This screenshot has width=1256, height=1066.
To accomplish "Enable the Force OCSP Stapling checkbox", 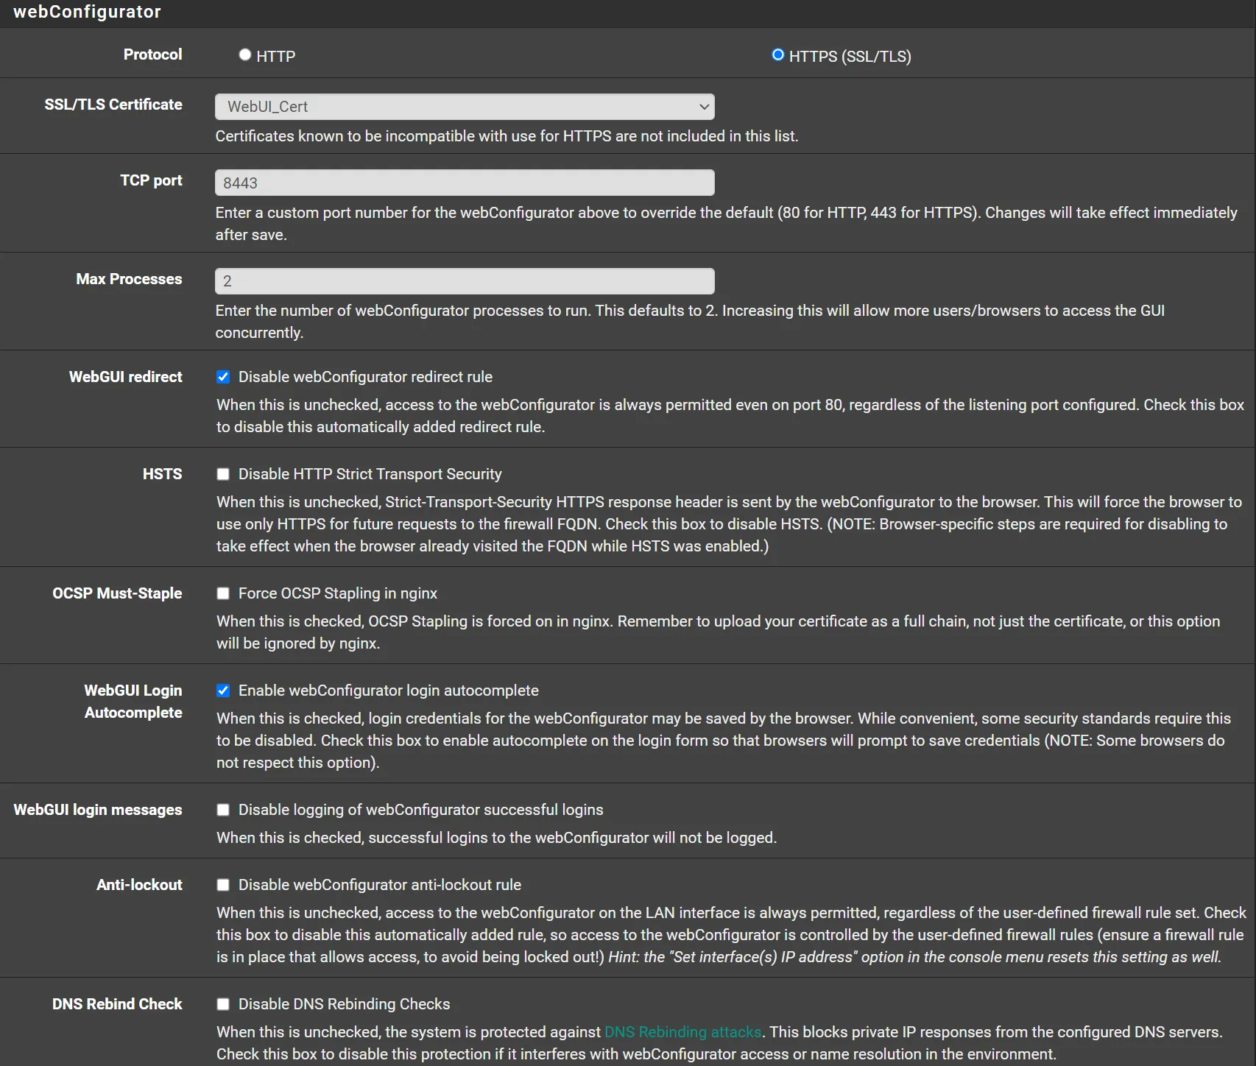I will [223, 593].
